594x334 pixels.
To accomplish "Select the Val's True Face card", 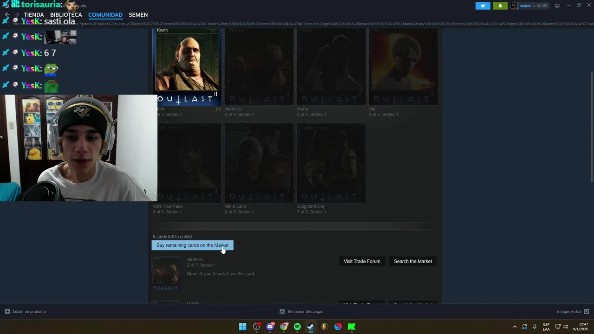I will point(187,163).
